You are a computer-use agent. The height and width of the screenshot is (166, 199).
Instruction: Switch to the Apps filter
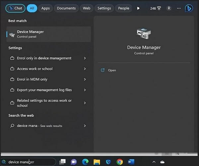pyautogui.click(x=45, y=8)
